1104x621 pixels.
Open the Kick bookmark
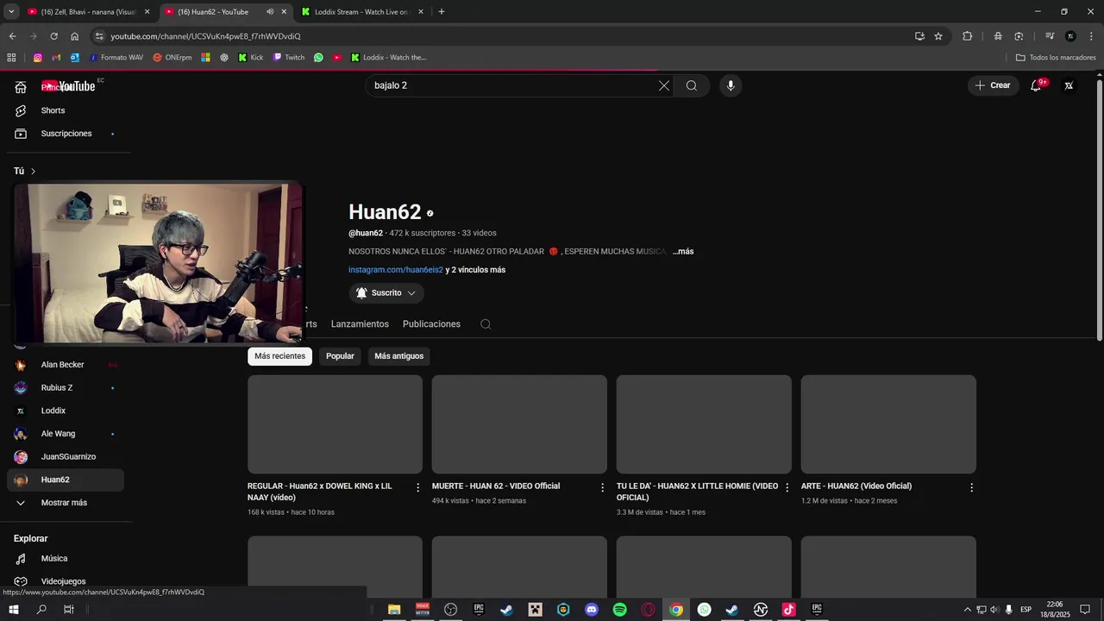tap(251, 58)
